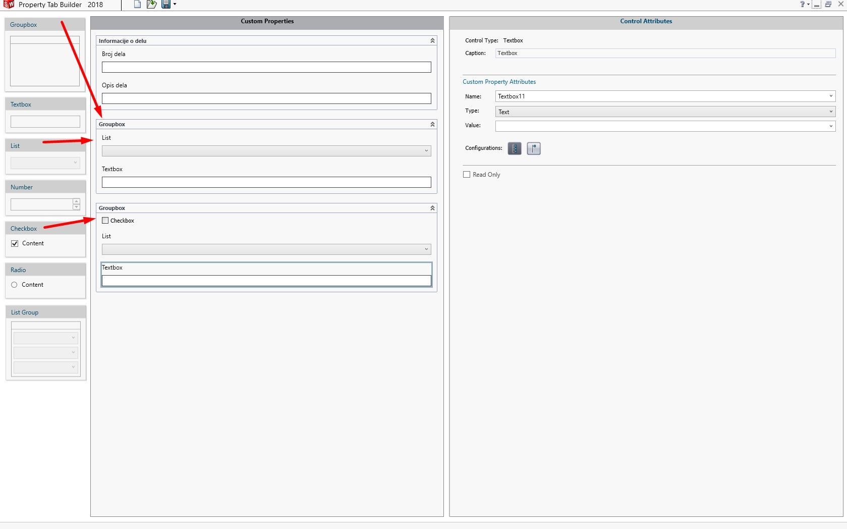
Task: Check the Checkbox inside the third Groupbox
Action: tap(105, 221)
